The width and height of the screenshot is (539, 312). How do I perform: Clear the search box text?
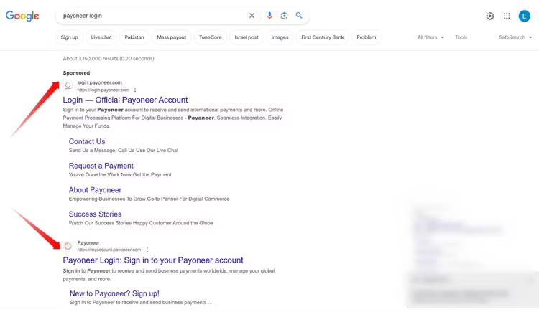point(252,16)
